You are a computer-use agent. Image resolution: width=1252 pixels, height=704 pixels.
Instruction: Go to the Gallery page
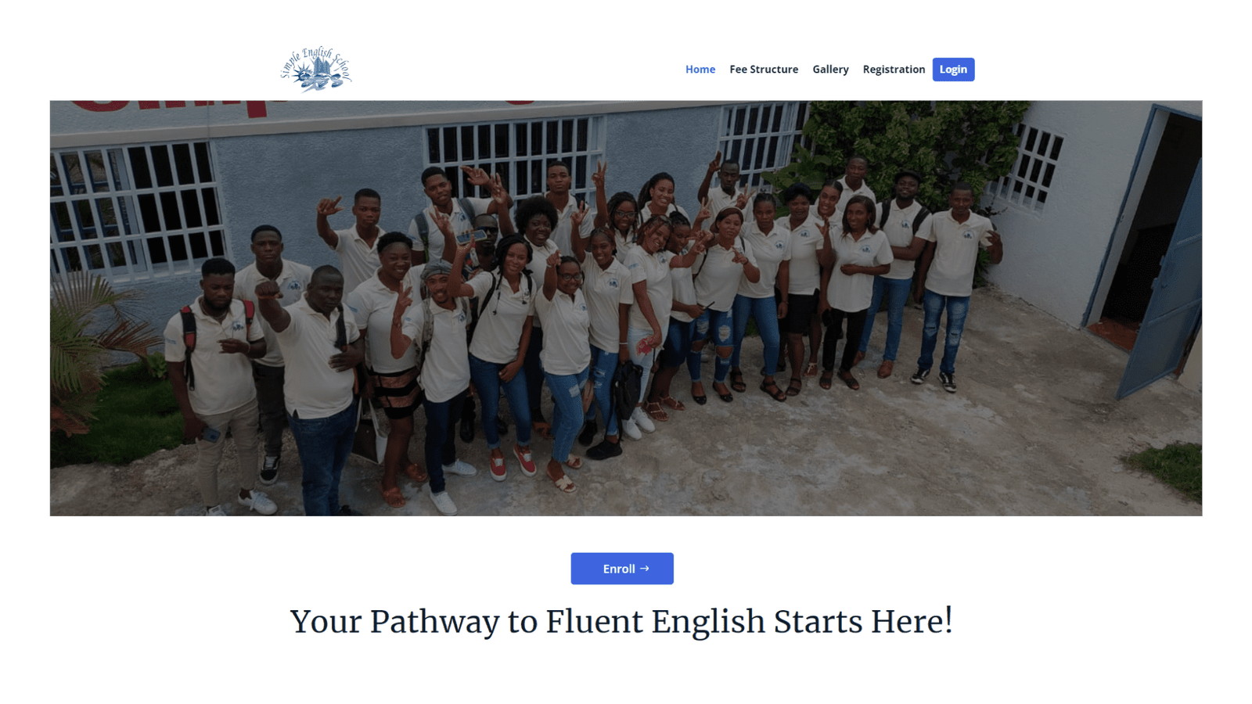[x=830, y=70]
